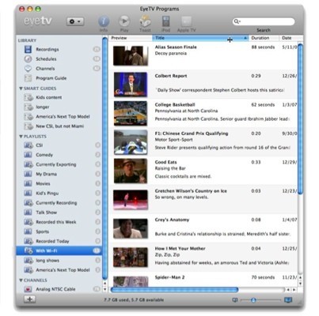Click the list scroll down arrow
The height and width of the screenshot is (316, 319).
(300, 284)
